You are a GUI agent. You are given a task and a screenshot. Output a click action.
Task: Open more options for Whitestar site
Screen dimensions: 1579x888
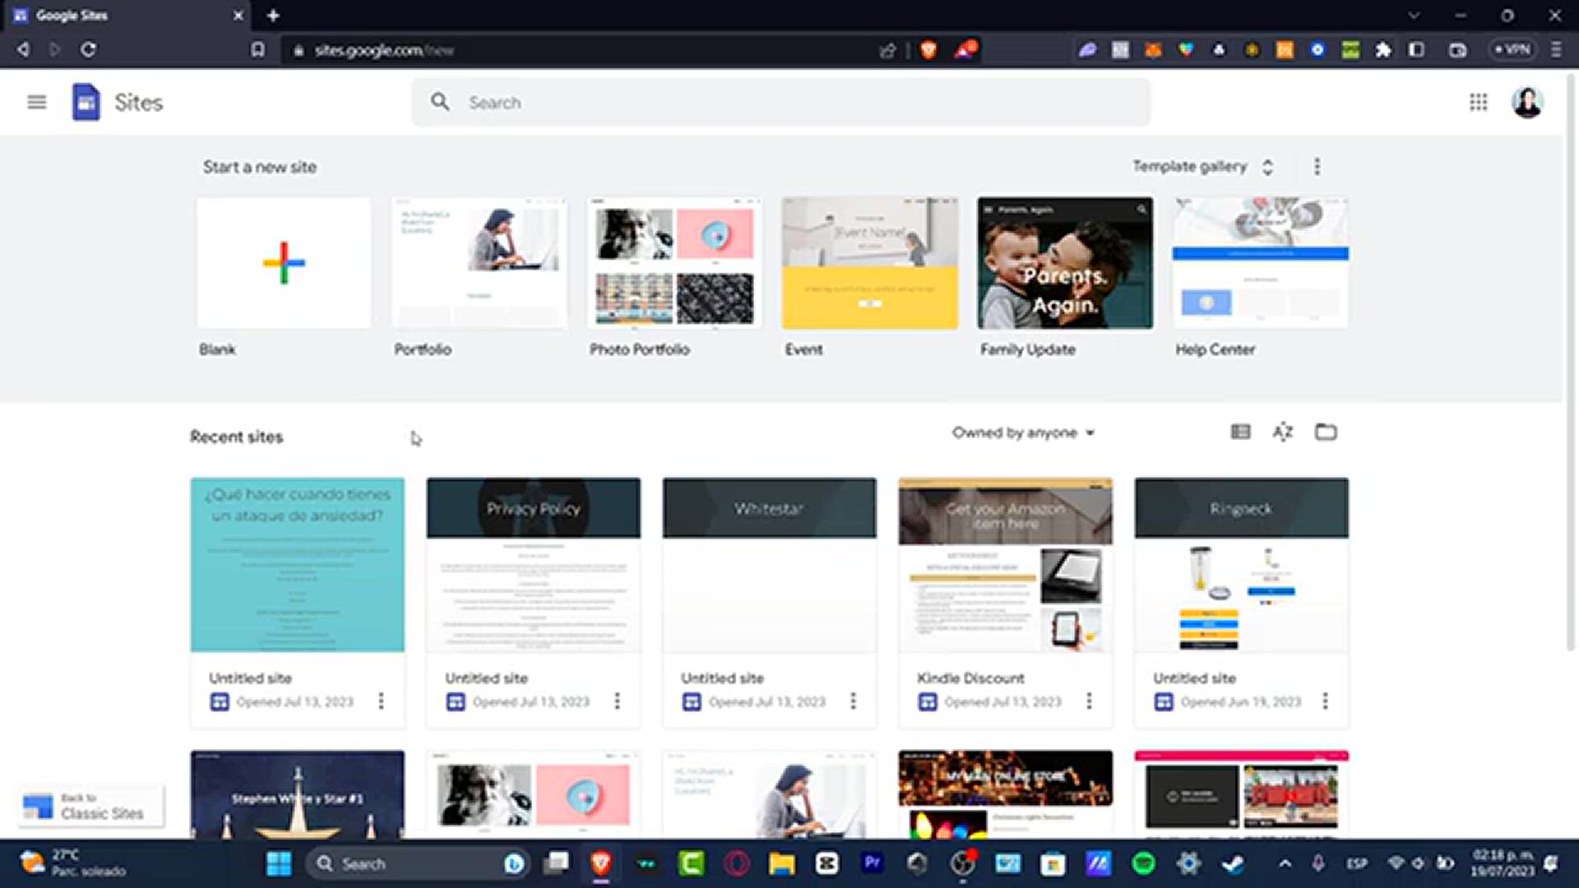(853, 701)
